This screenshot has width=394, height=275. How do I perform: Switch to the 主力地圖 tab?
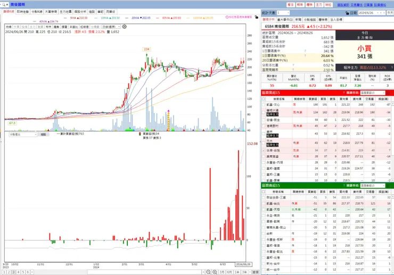coord(65,12)
